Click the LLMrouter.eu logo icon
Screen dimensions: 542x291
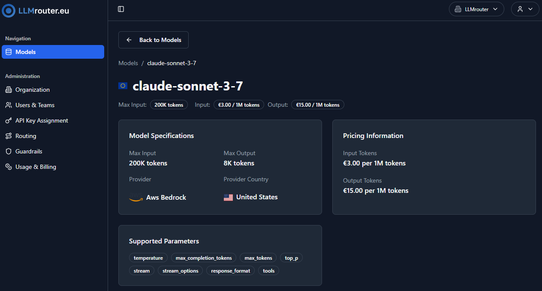(x=9, y=11)
